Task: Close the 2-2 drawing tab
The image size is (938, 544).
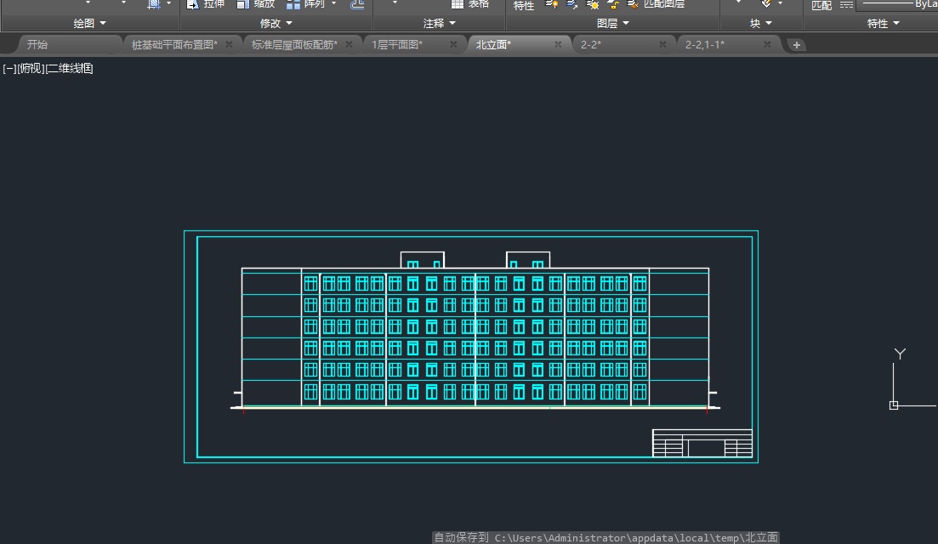Action: (x=662, y=44)
